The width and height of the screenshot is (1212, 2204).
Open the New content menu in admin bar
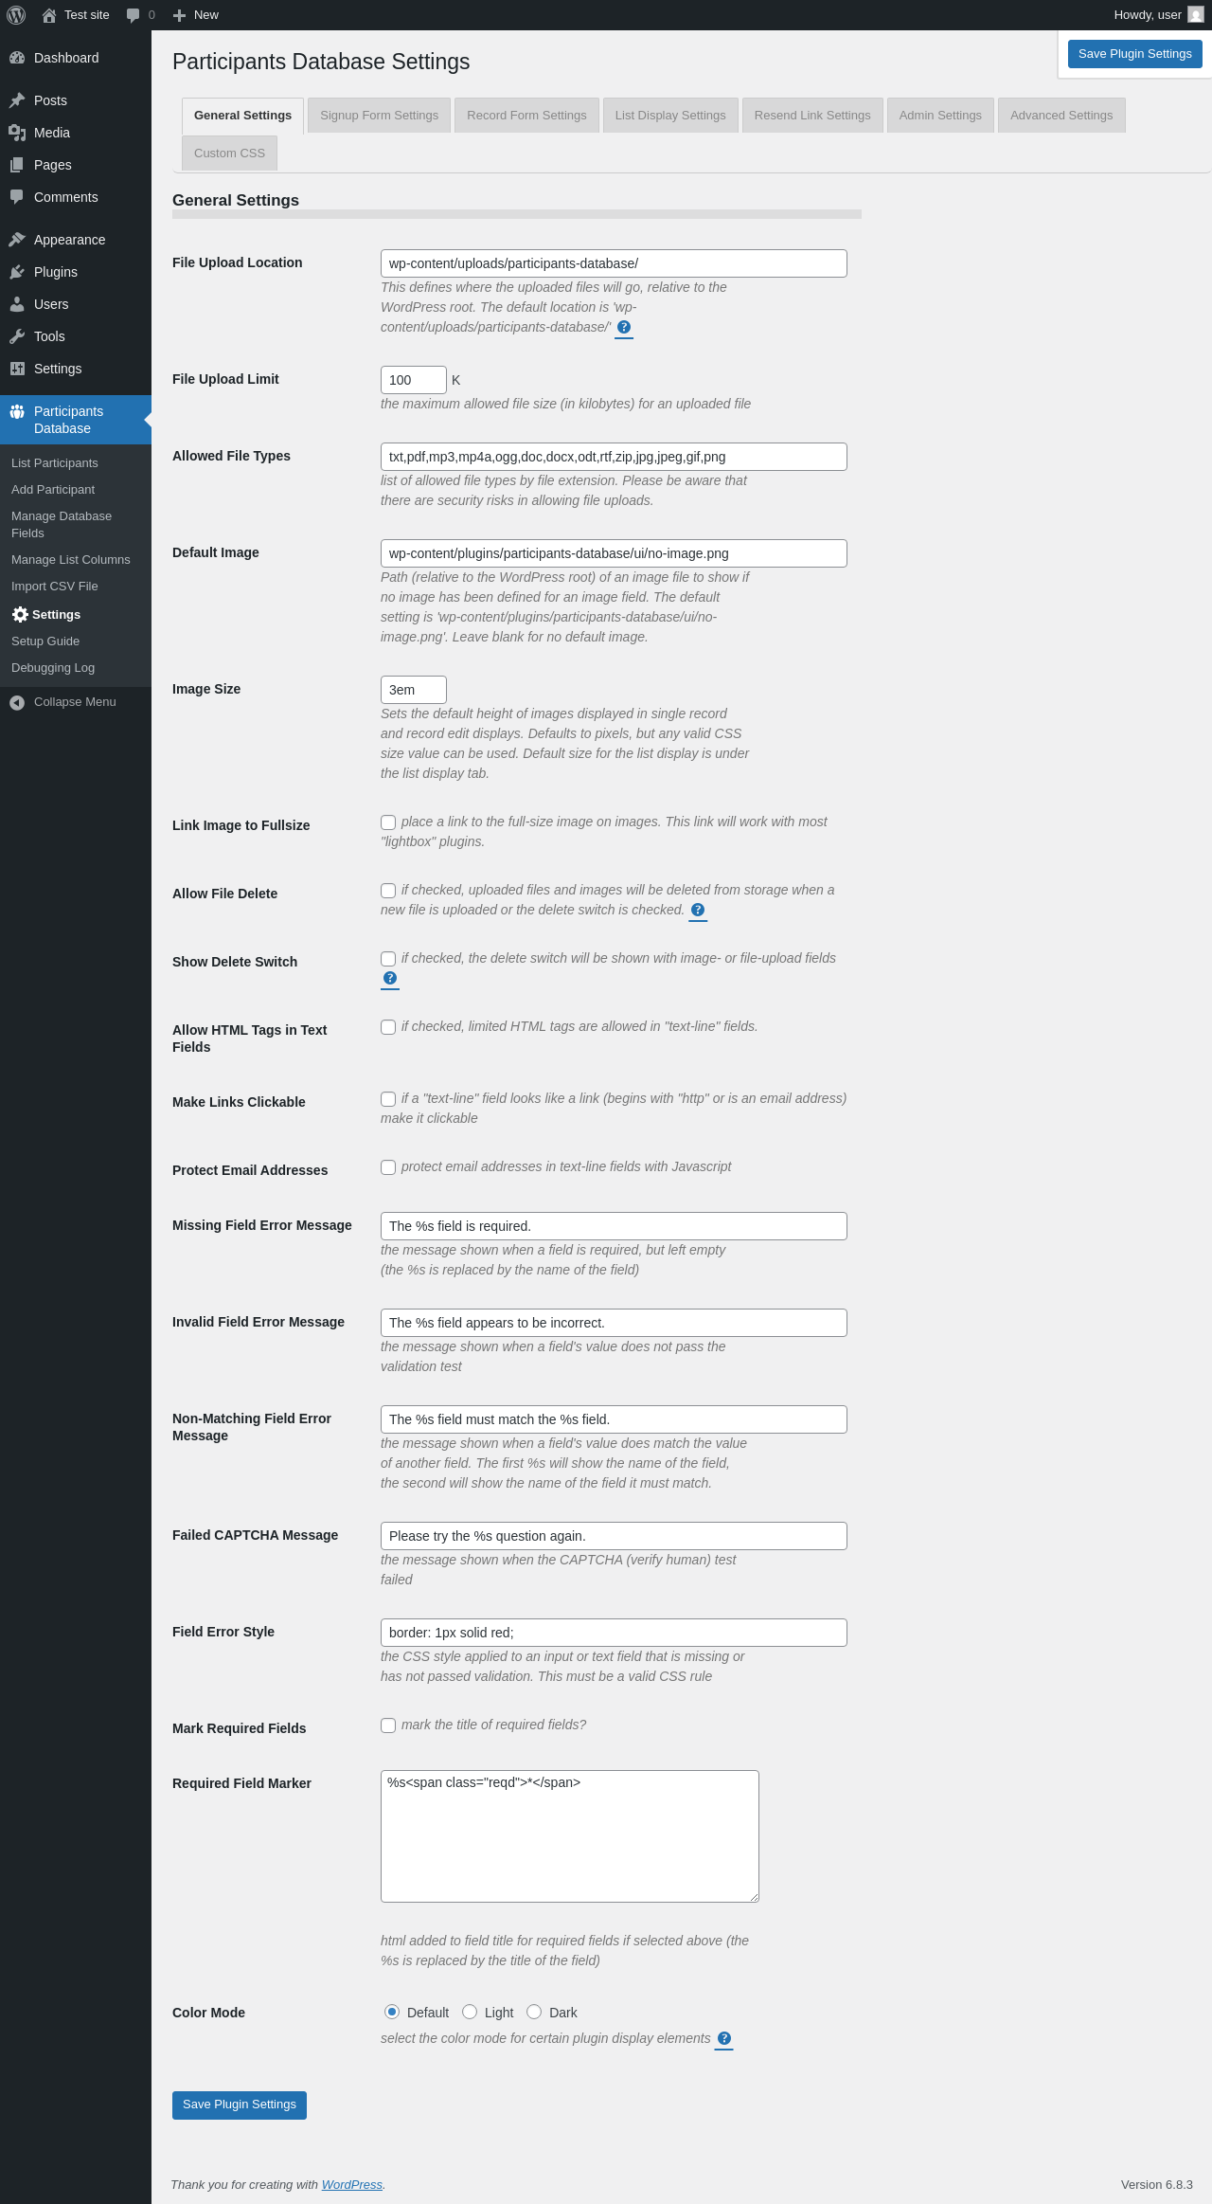coord(196,15)
